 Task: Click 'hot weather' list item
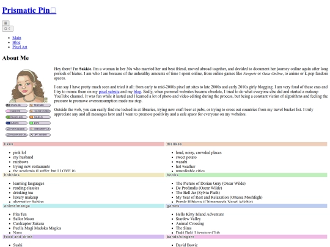coord(185,166)
